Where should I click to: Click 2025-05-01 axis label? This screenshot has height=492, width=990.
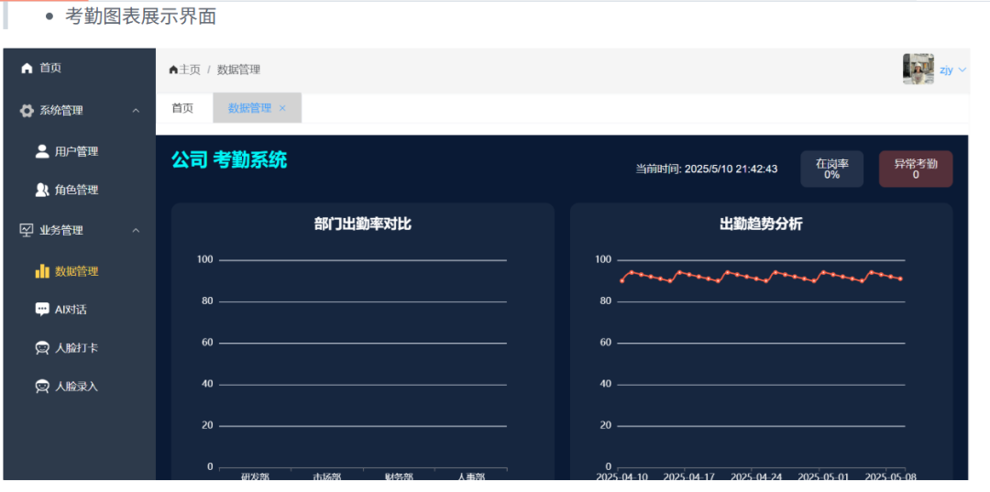pyautogui.click(x=823, y=476)
